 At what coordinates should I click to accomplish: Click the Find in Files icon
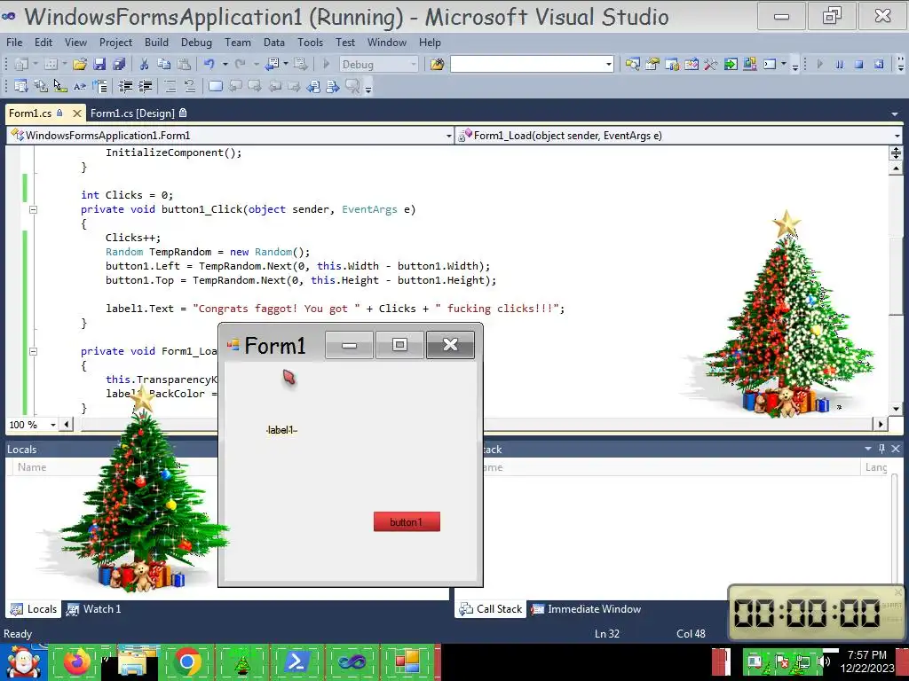coord(437,64)
